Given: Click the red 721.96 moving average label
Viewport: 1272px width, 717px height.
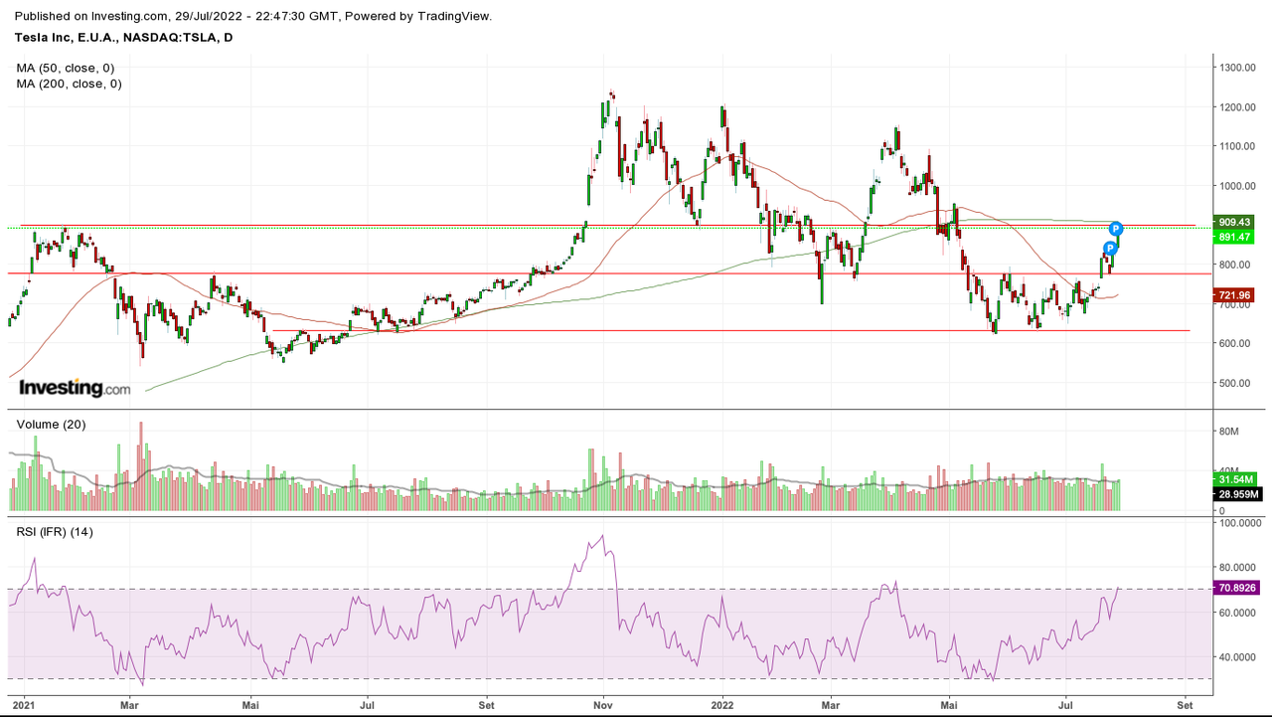Looking at the screenshot, I should [x=1234, y=295].
